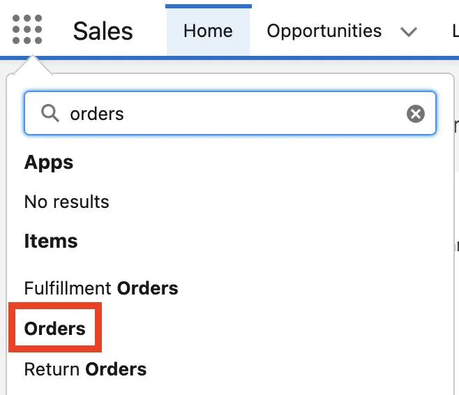Click the Items section heading
Viewport: 459px width, 395px height.
(x=51, y=241)
